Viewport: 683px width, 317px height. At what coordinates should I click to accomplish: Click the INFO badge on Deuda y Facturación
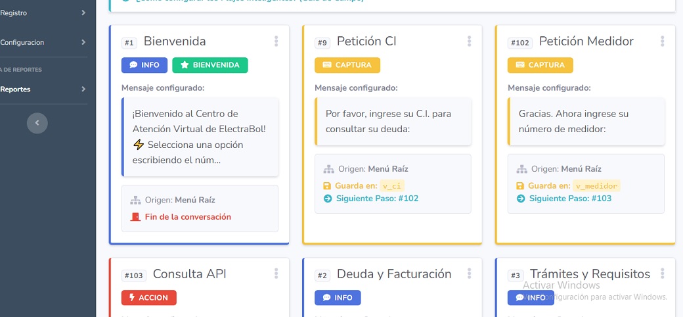tap(338, 298)
